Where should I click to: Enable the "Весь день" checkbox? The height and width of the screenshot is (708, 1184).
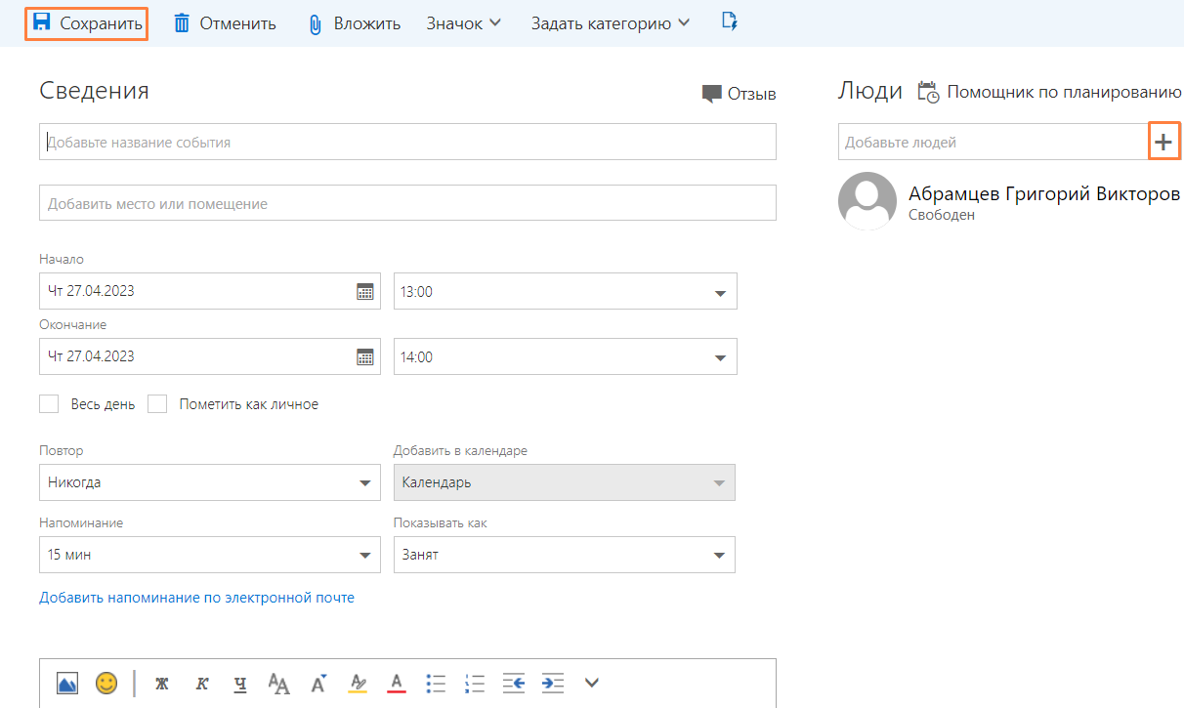click(50, 404)
